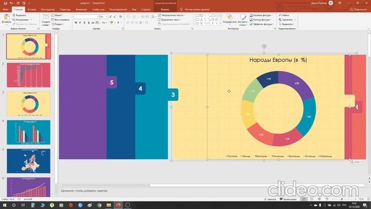Switch to Normal view in status bar
The width and height of the screenshot is (371, 209).
(x=304, y=199)
